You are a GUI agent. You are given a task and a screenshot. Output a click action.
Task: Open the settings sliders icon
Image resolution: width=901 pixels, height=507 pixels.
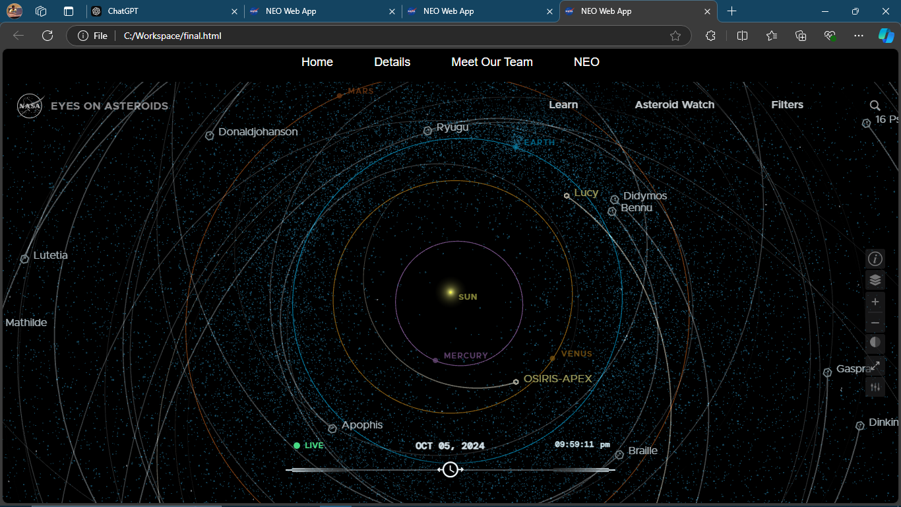coord(875,387)
